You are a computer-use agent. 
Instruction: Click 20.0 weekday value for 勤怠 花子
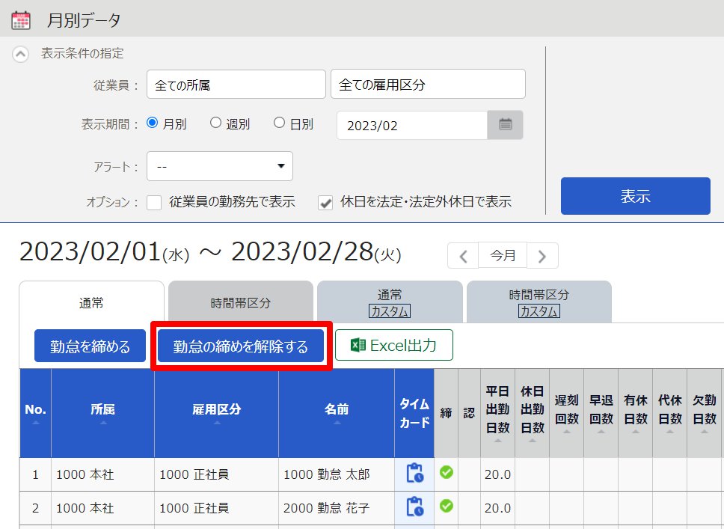[498, 508]
